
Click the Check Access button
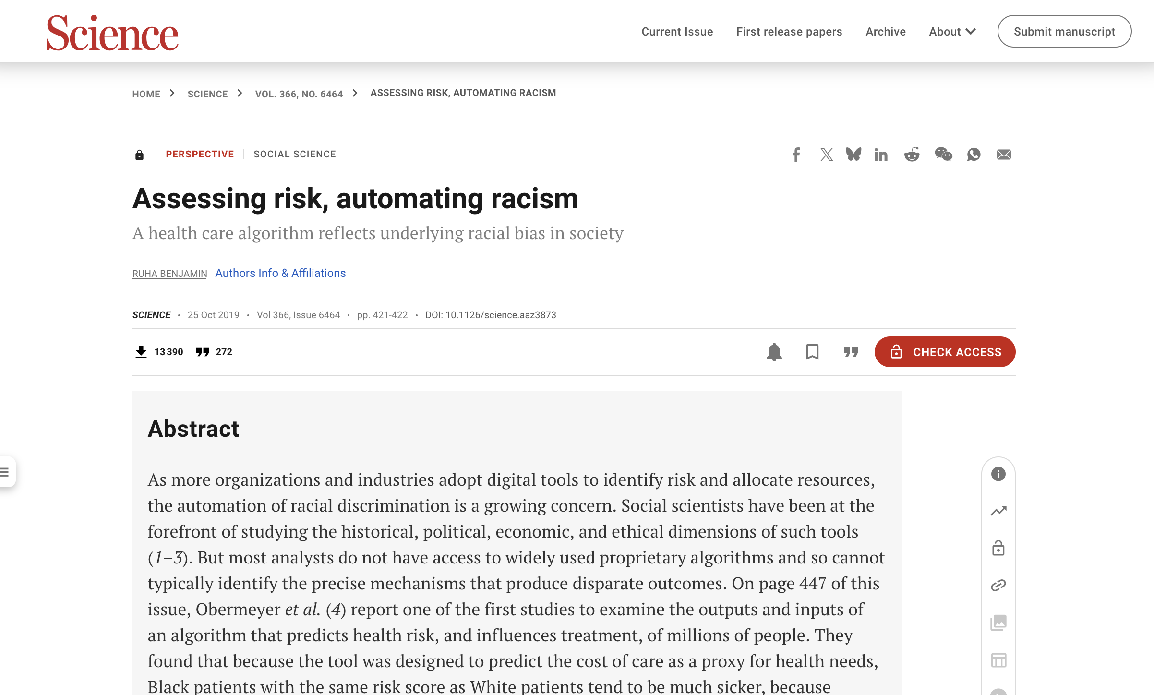(945, 352)
